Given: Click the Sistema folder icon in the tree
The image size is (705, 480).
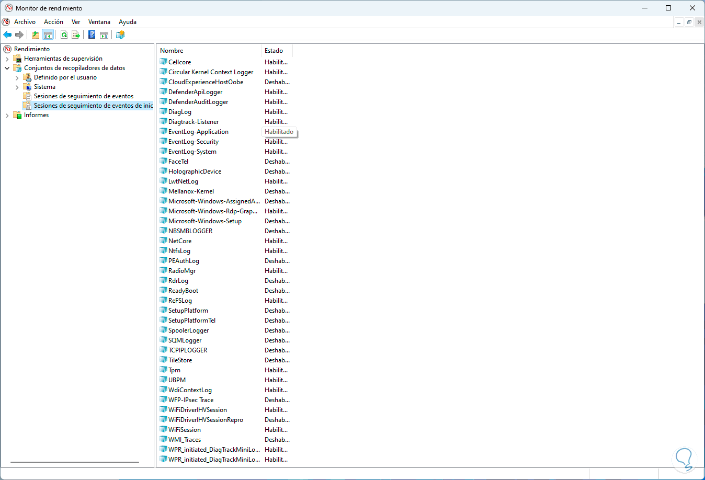Looking at the screenshot, I should click(x=27, y=87).
